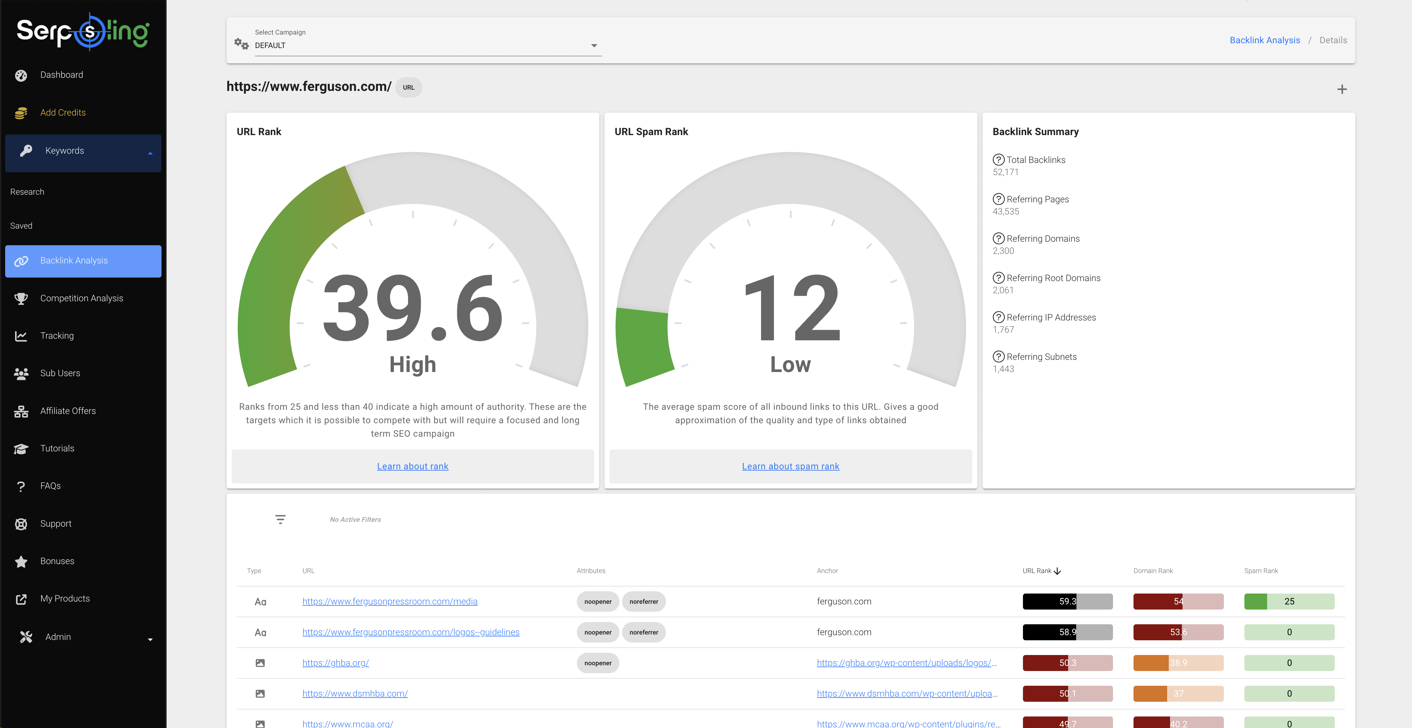Open https://ghba.org/ URL link
Image resolution: width=1412 pixels, height=728 pixels.
pyautogui.click(x=336, y=663)
